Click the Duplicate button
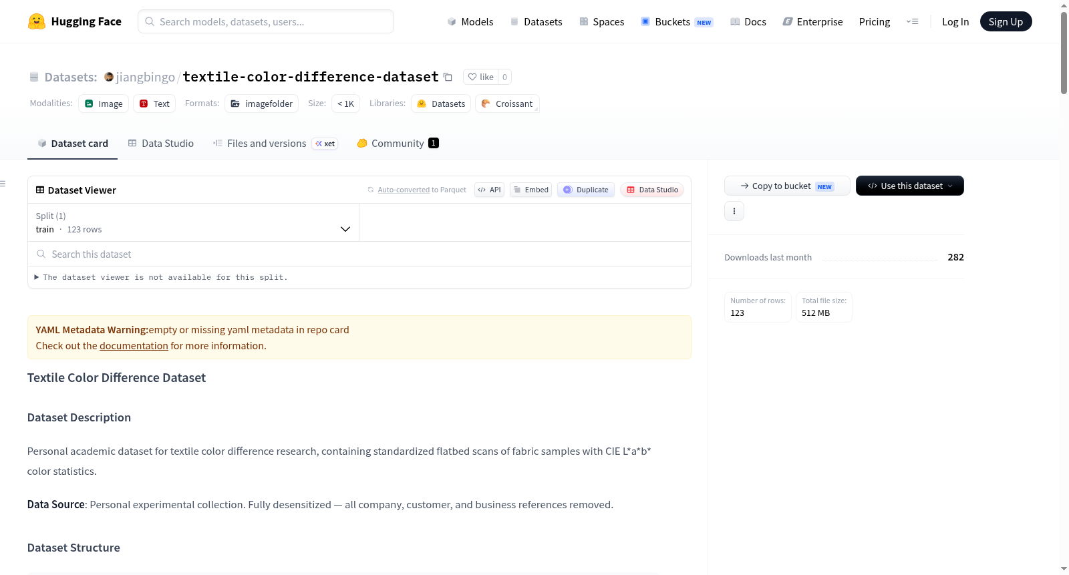The width and height of the screenshot is (1069, 575). coord(586,190)
